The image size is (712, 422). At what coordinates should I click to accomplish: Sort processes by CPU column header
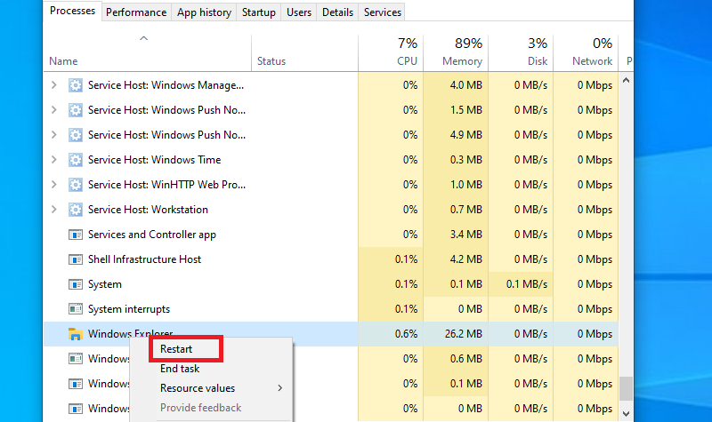point(391,52)
